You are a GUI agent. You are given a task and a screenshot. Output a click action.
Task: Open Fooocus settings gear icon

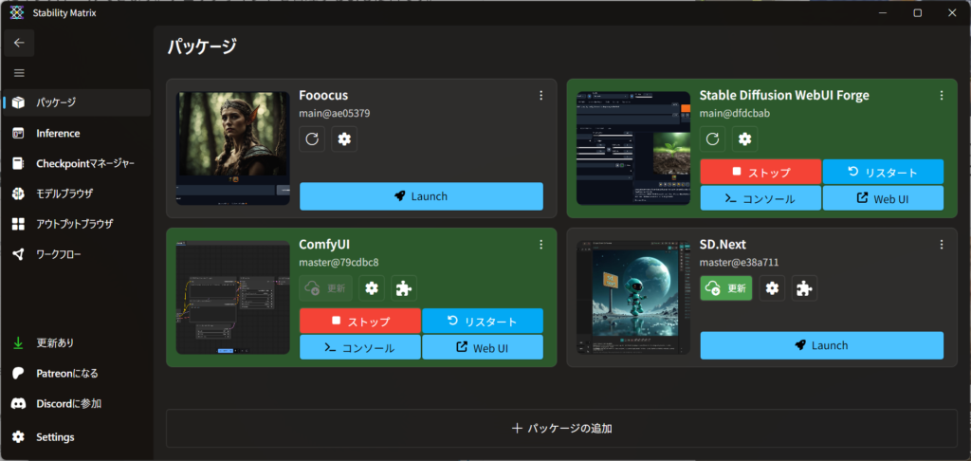[344, 139]
